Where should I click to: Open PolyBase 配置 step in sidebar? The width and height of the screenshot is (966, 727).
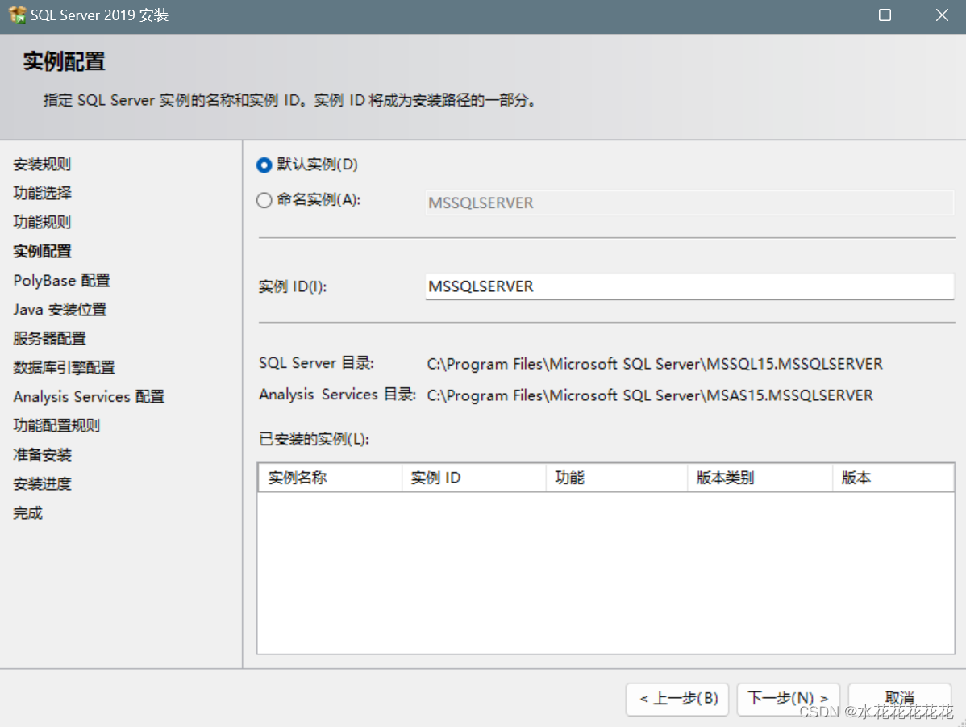tap(61, 281)
